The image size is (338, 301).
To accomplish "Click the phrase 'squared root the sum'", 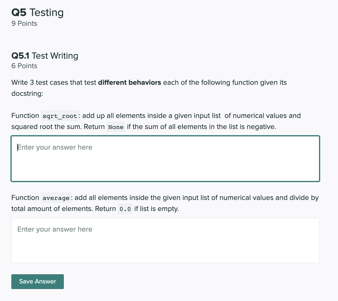I will (47, 127).
